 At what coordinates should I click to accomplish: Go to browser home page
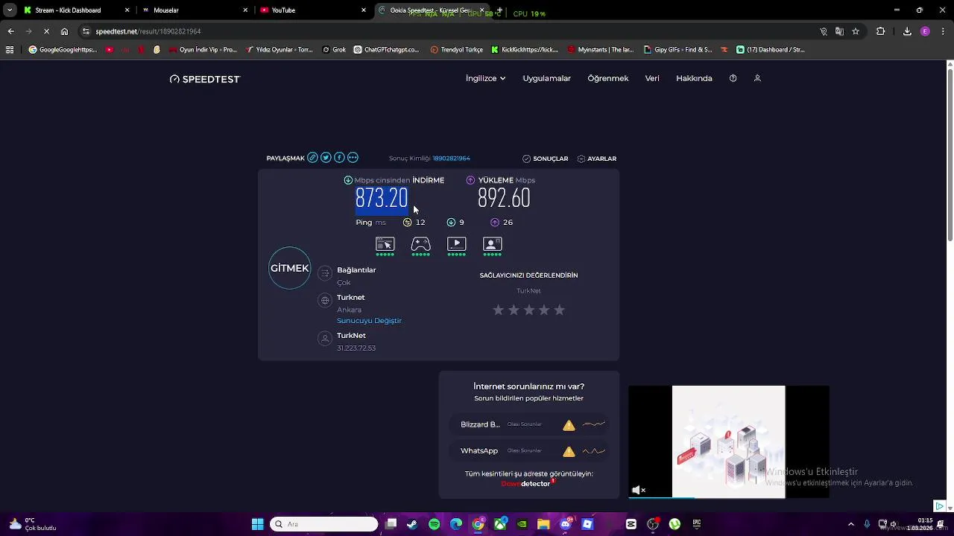[x=64, y=31]
